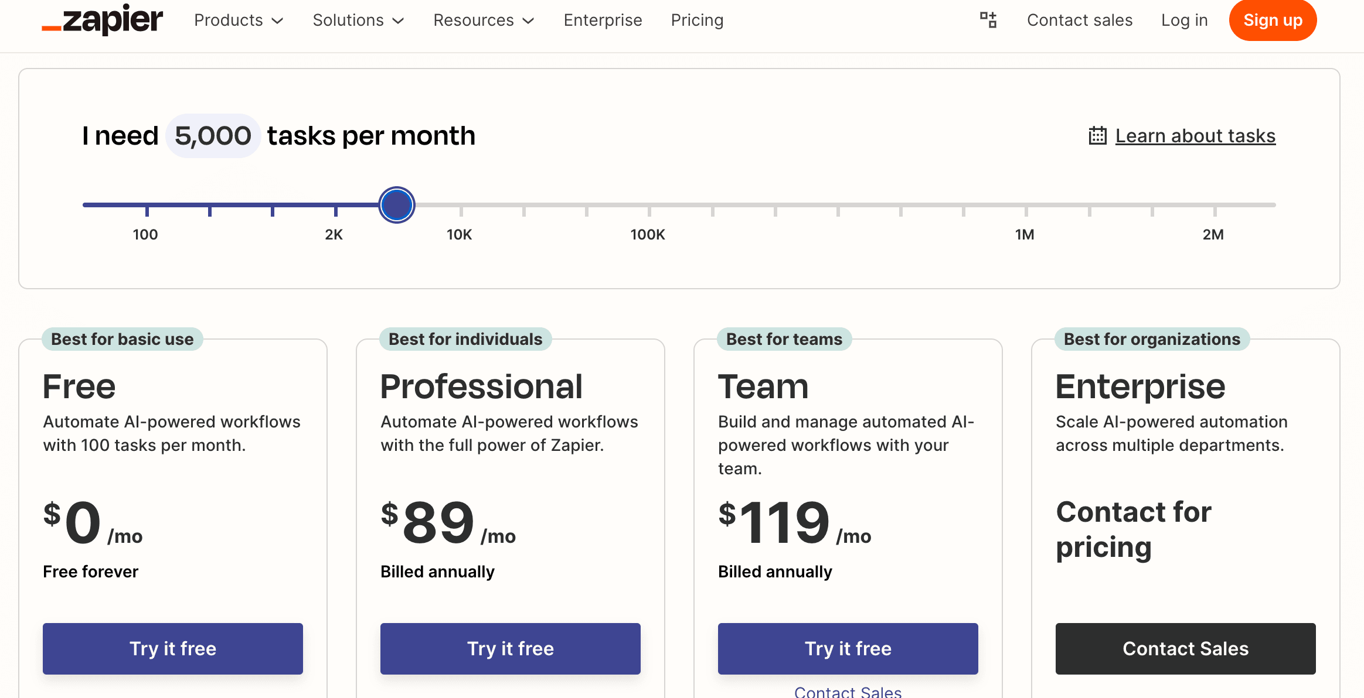Click the Contact for pricing text

click(x=1134, y=529)
